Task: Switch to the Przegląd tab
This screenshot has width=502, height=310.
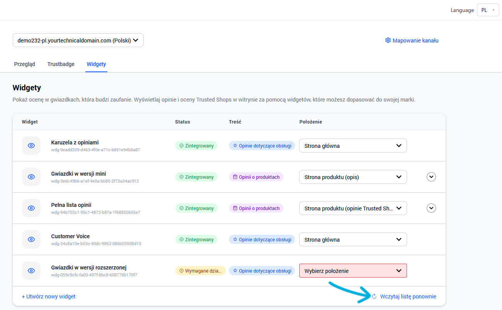Action: pyautogui.click(x=25, y=64)
